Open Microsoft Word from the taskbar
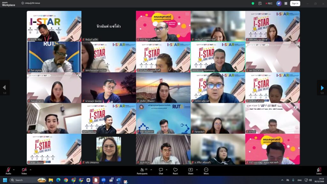The image size is (327, 184). 118,180
